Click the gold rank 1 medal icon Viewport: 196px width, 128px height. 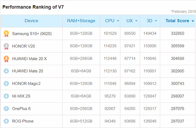point(6,34)
